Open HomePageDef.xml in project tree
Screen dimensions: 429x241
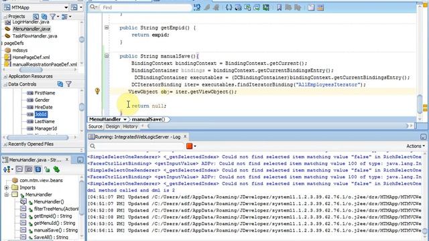pyautogui.click(x=31, y=58)
